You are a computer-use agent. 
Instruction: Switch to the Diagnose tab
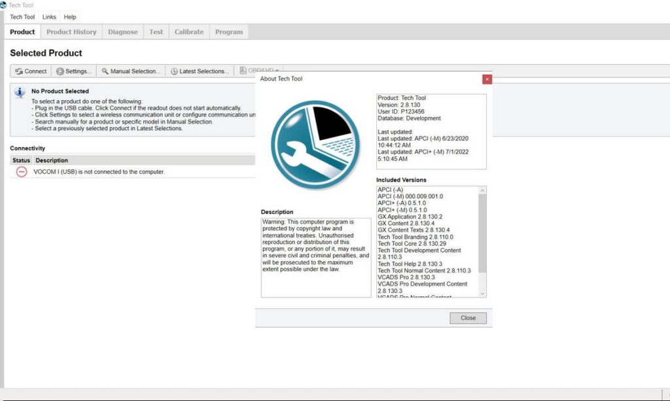pos(123,31)
